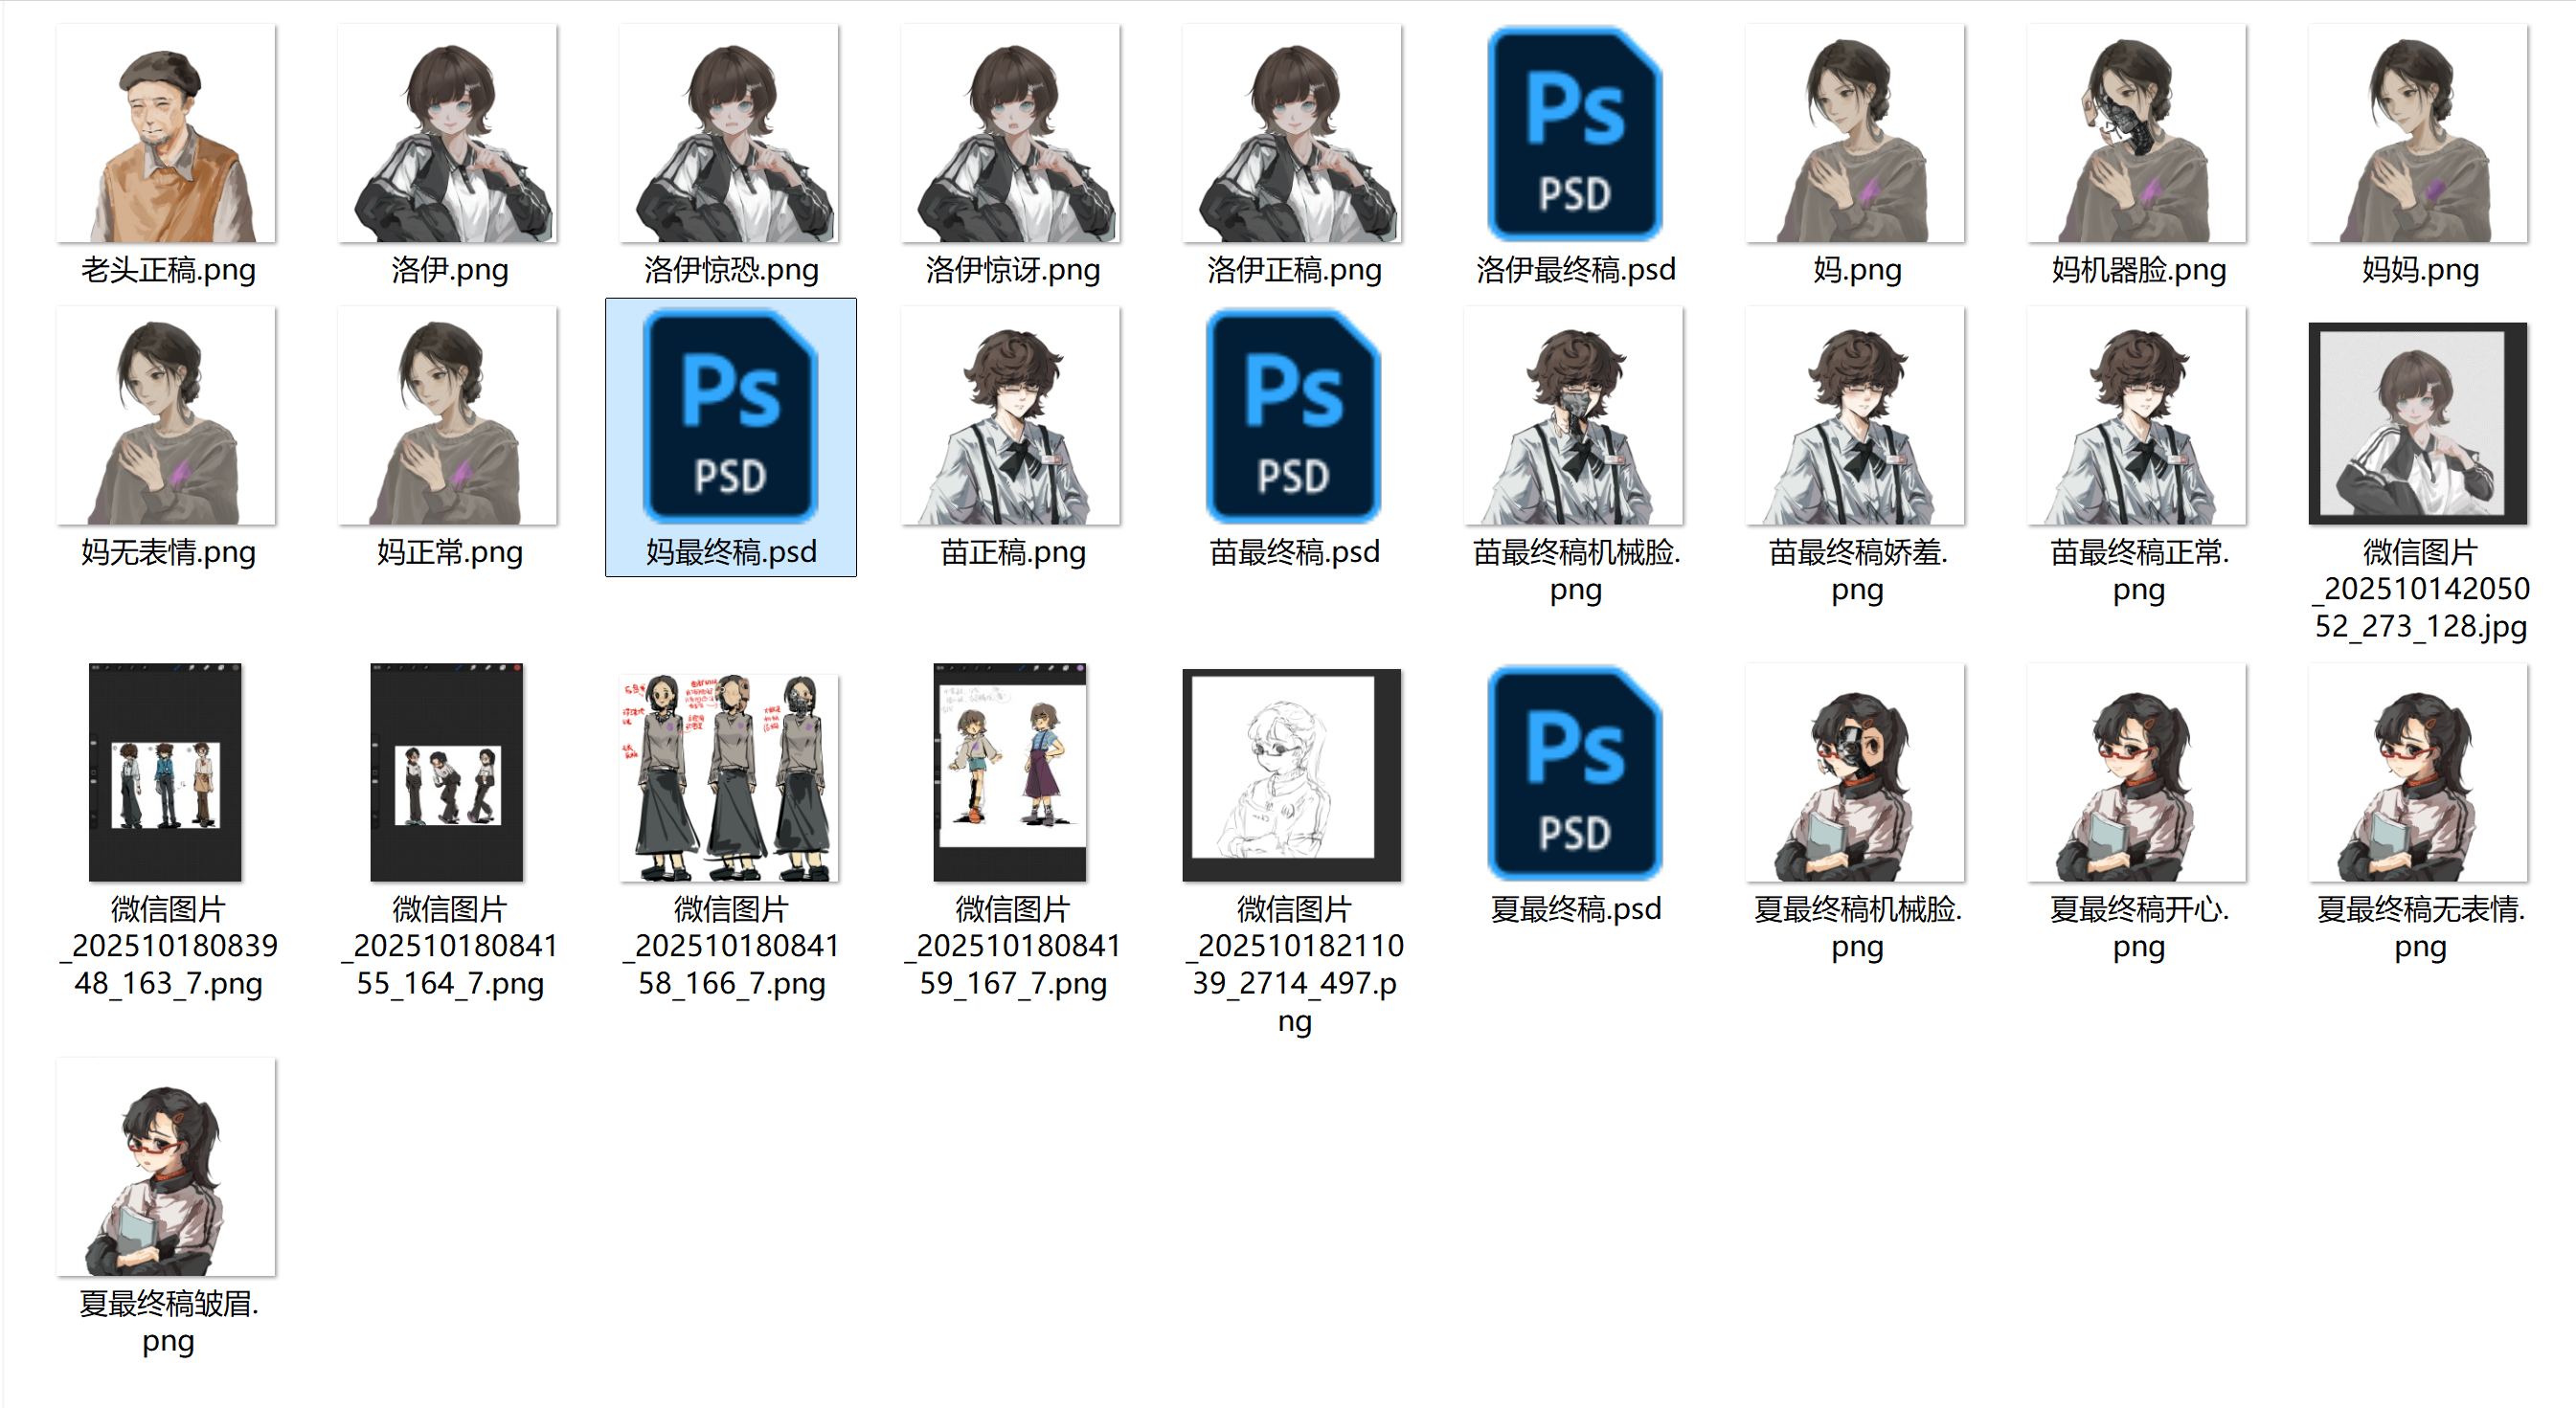Click the 苗正稿.png thumbnail
The image size is (2576, 1408).
[x=1011, y=416]
